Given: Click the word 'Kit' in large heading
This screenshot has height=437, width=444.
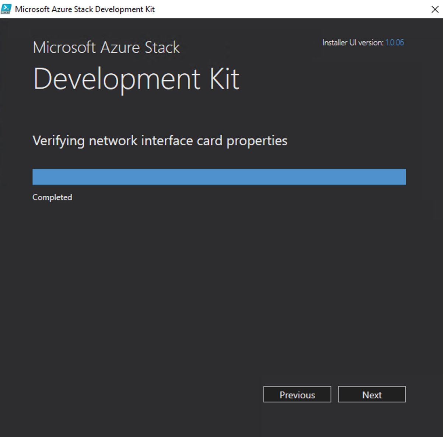Looking at the screenshot, I should (x=224, y=79).
